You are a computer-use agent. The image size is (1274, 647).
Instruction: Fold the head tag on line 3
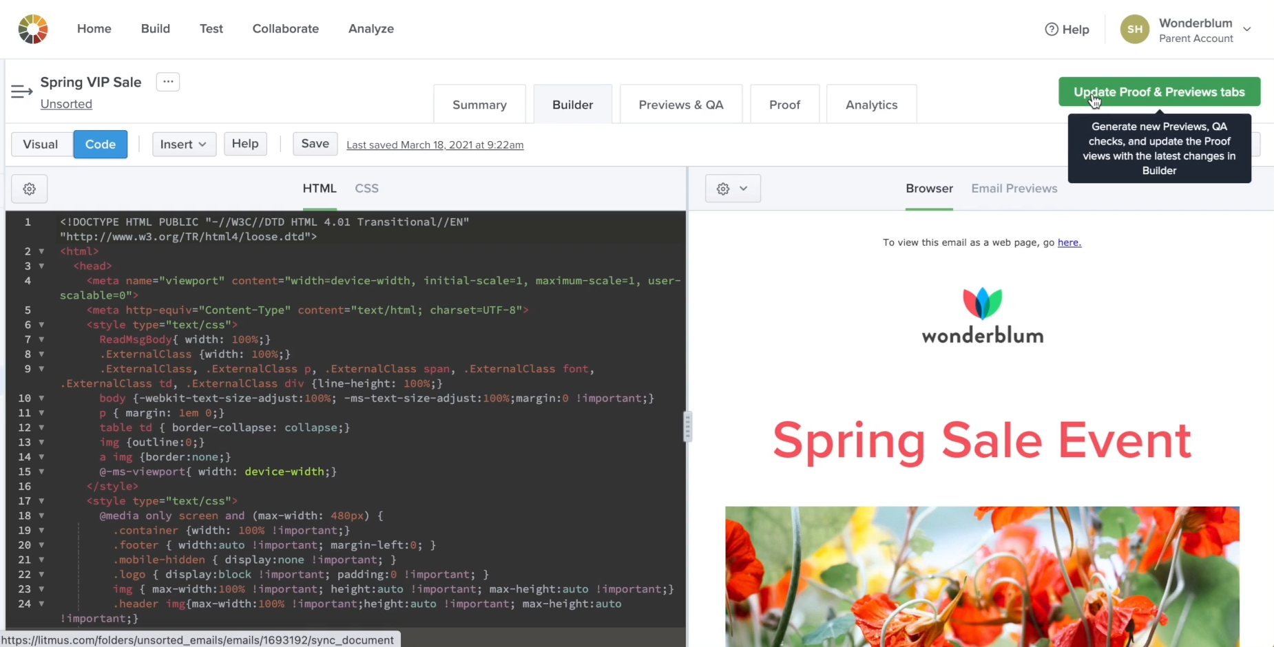tap(41, 266)
